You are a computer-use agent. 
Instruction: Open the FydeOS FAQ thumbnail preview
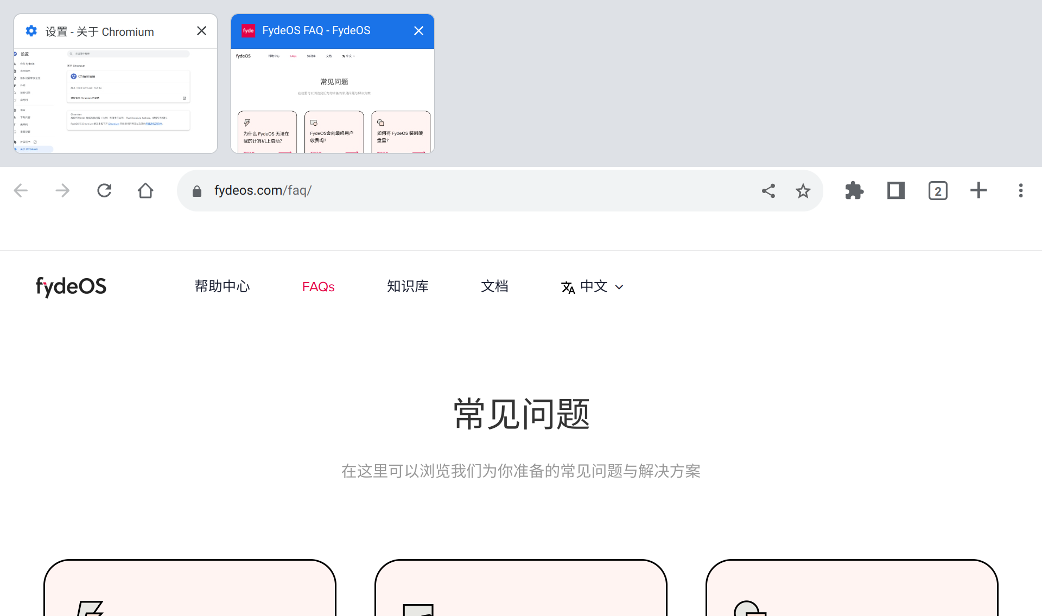coord(333,101)
